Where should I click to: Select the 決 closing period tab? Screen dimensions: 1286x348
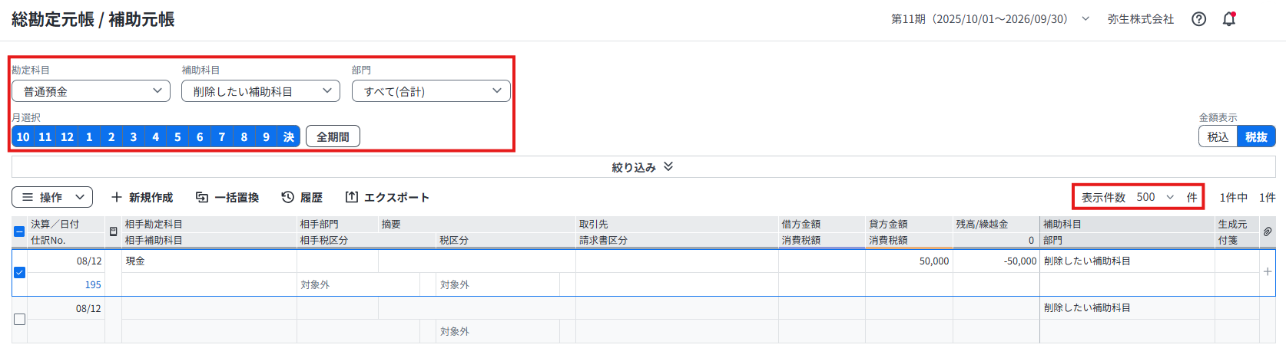click(289, 136)
